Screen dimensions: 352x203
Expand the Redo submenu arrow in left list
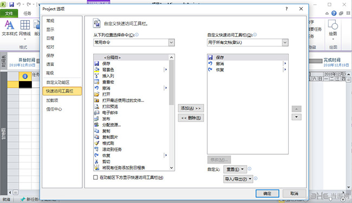166,155
